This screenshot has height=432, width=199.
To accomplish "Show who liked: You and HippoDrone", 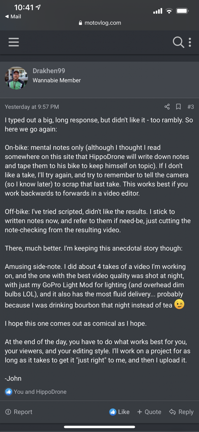I will point(40,392).
